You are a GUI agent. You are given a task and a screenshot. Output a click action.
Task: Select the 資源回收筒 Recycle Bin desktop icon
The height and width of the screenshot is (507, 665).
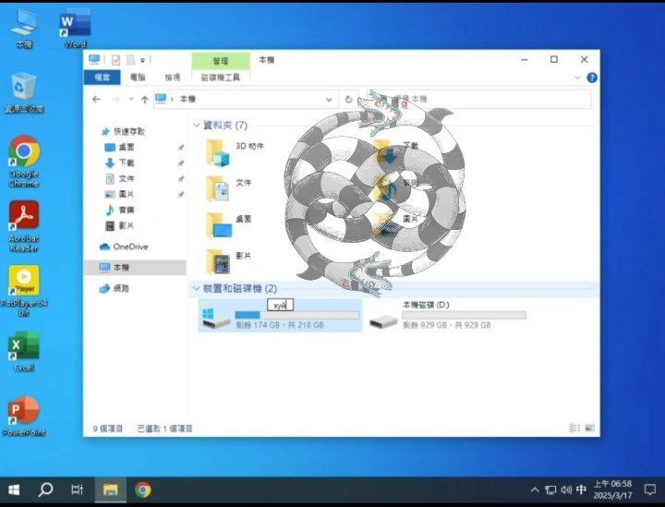[x=24, y=93]
